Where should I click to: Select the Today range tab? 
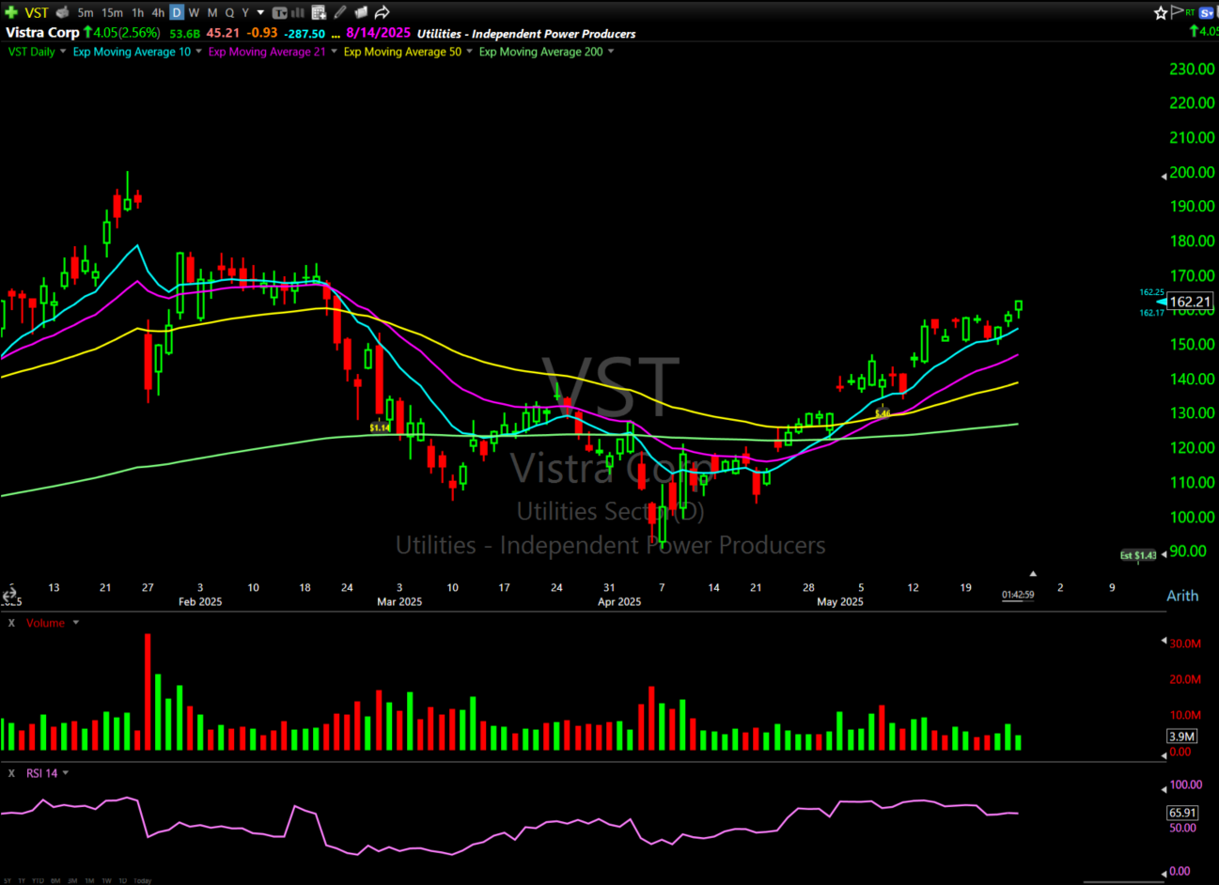coord(143,880)
